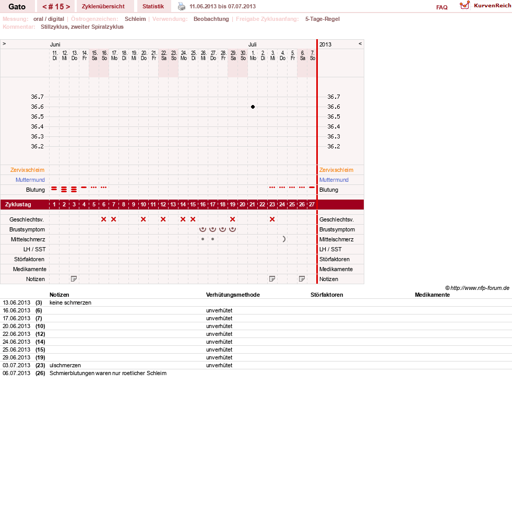Click the left Zervixschleim row label
Screen dimensions: 512x524
pos(27,170)
